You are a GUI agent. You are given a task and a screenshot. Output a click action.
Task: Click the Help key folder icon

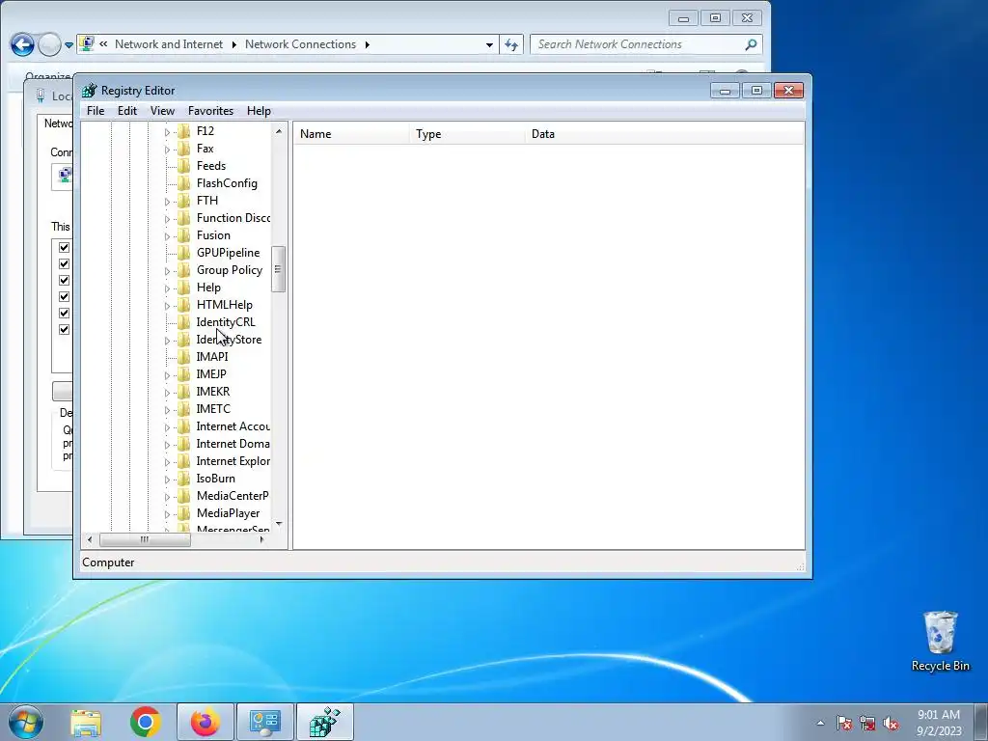tap(184, 288)
